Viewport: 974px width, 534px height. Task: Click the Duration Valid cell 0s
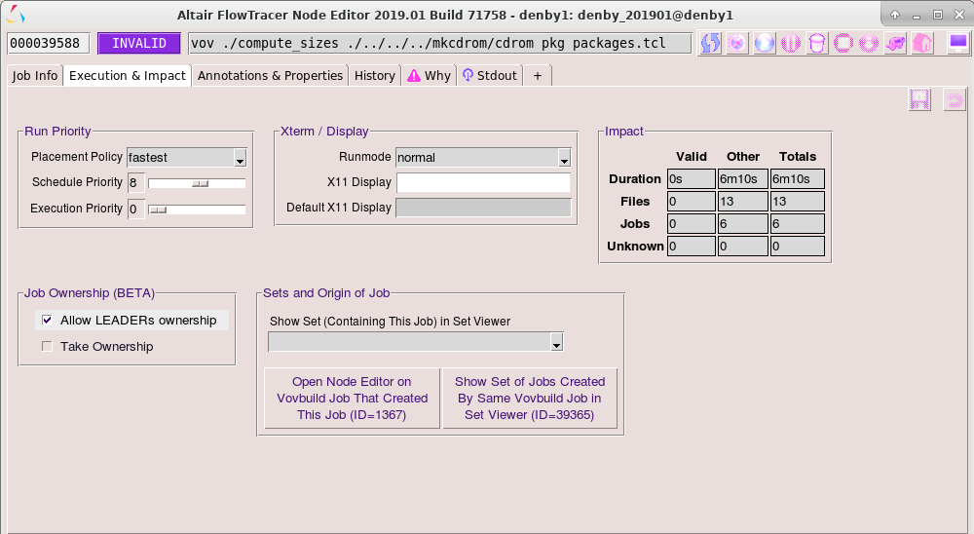tap(692, 179)
